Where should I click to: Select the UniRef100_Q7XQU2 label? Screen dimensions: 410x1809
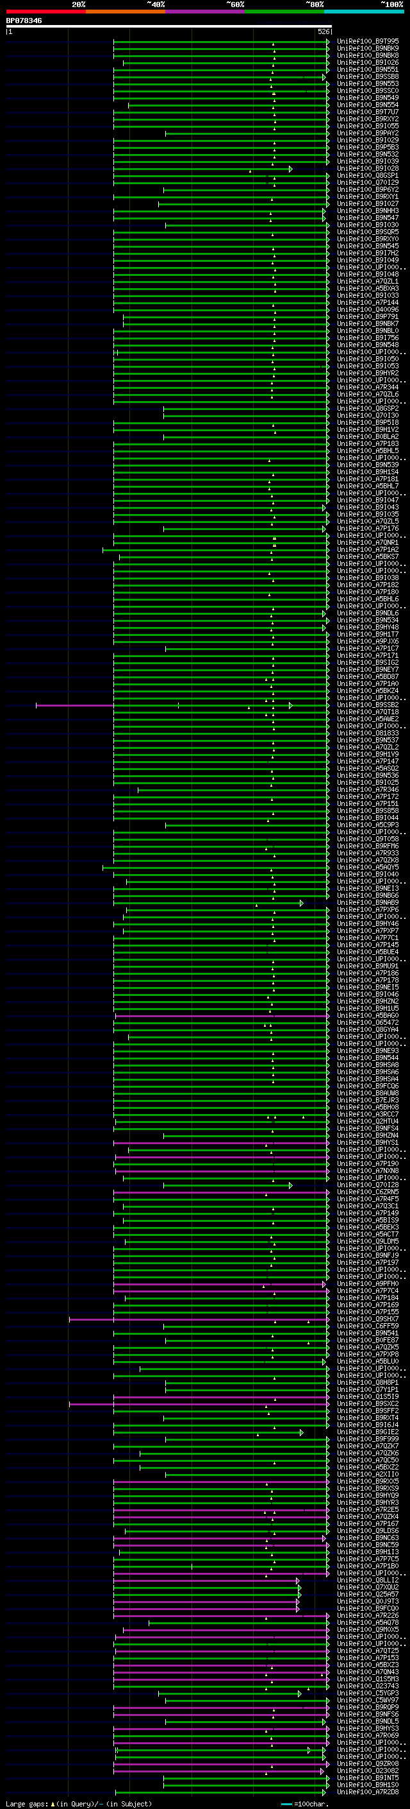(x=368, y=1587)
